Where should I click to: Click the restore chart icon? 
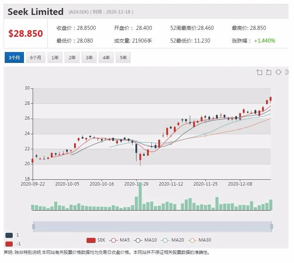point(278,72)
